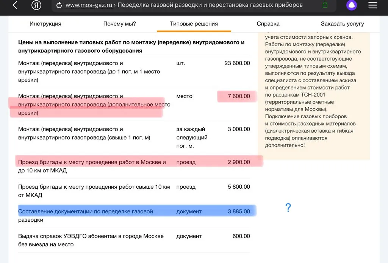Viewport: 388px width, 263px height.
Task: Click the unit 'за каждый следующий пог. м.'
Action: tap(192, 138)
